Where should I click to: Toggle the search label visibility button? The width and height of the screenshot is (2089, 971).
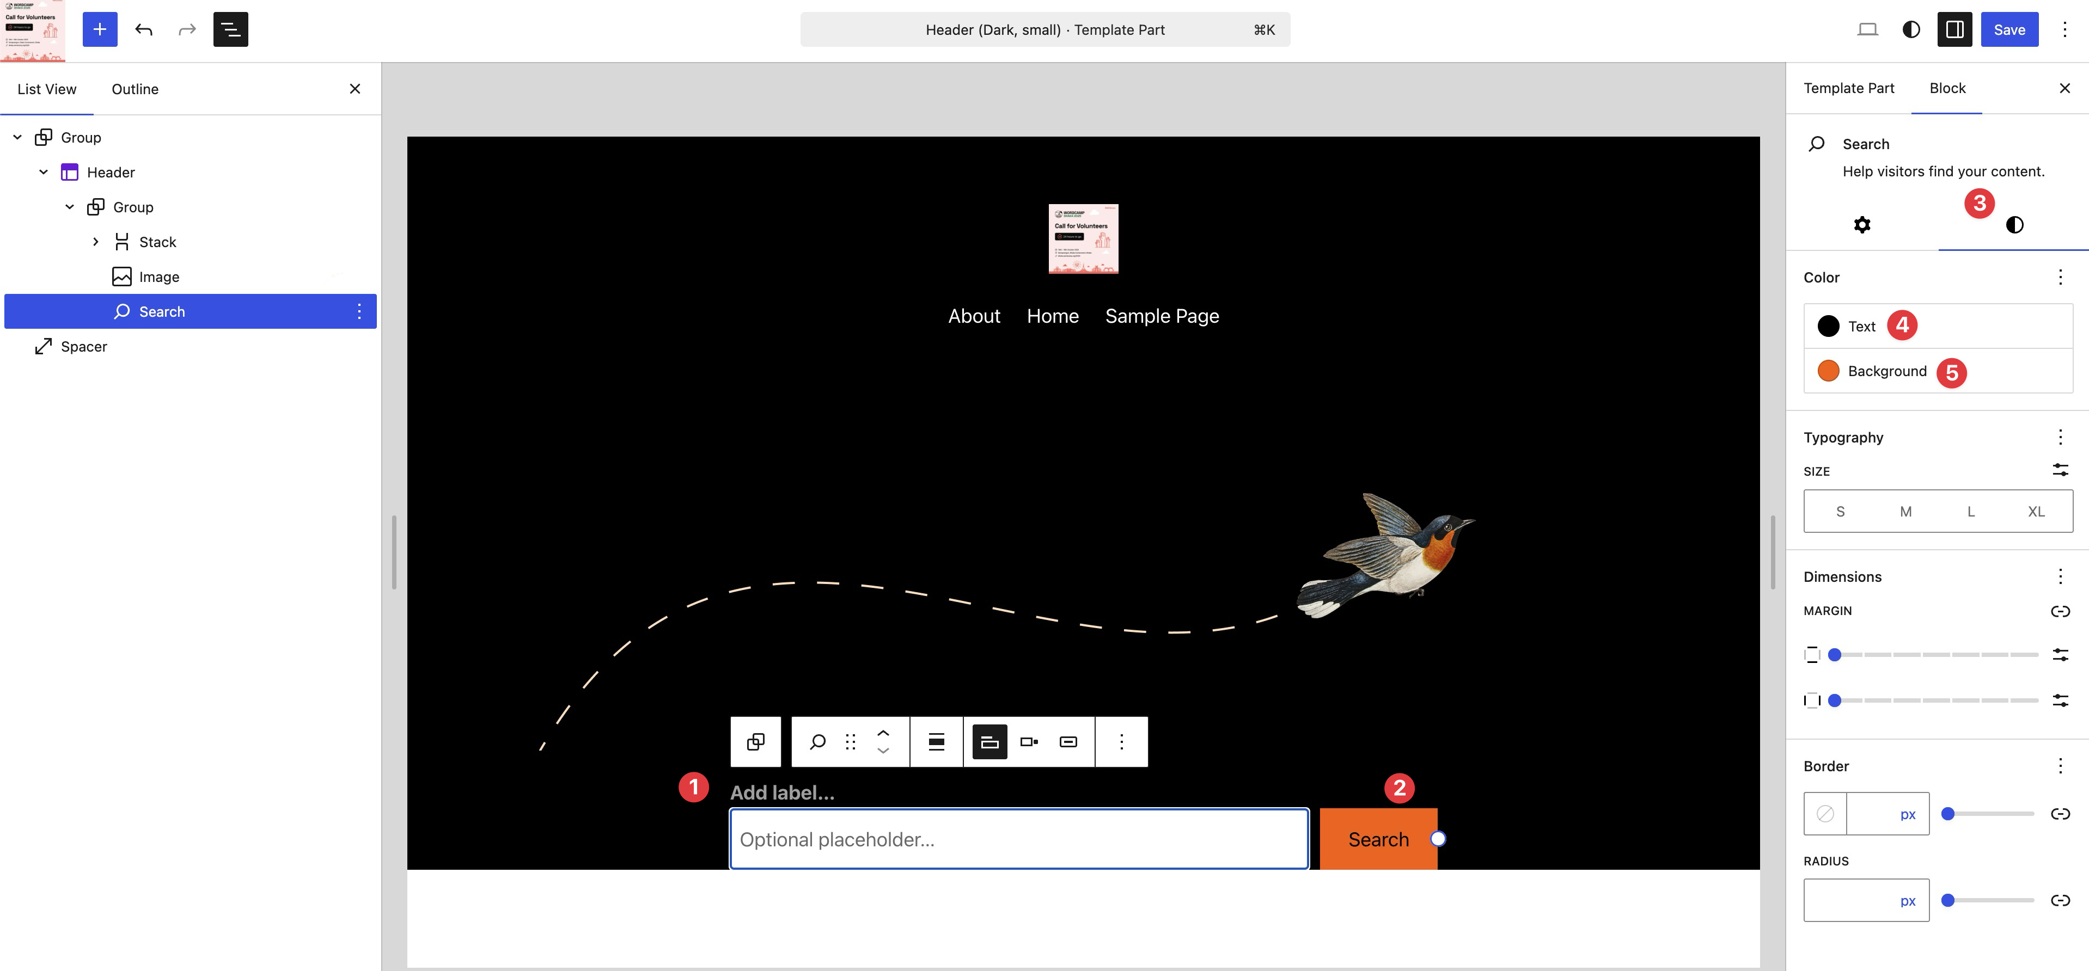tap(989, 742)
